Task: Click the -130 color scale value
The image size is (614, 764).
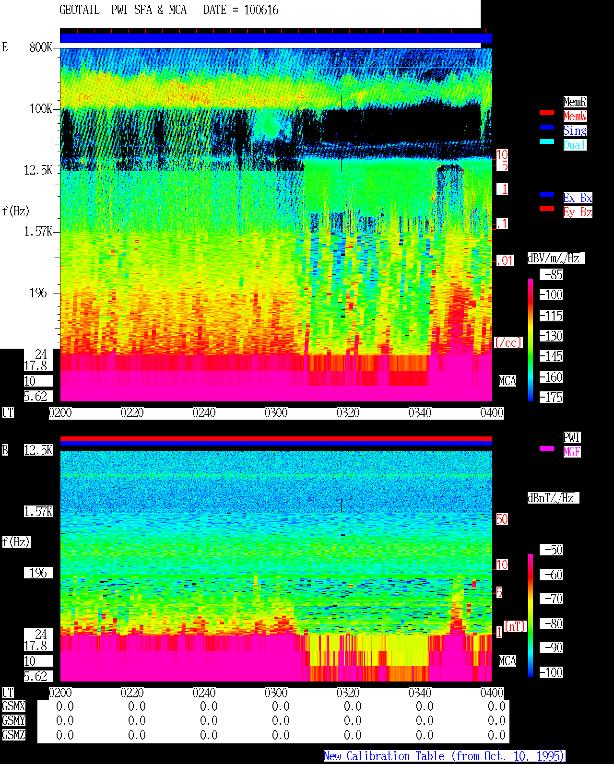Action: coord(551,336)
